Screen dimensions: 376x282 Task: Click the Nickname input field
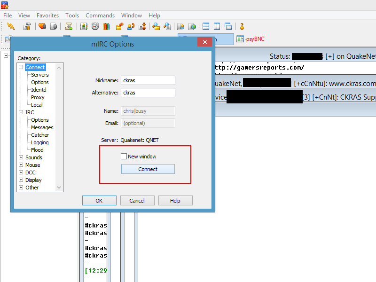coord(148,80)
